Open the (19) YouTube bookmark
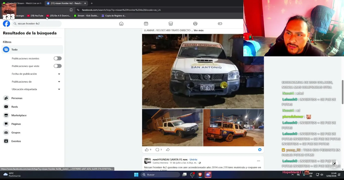This screenshot has width=344, height=180. 35,15
